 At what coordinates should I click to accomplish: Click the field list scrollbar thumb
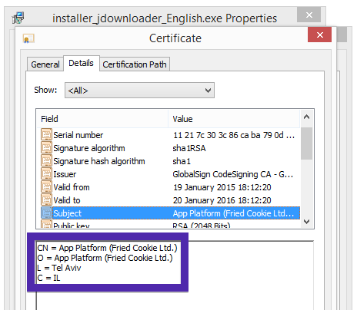(306, 143)
